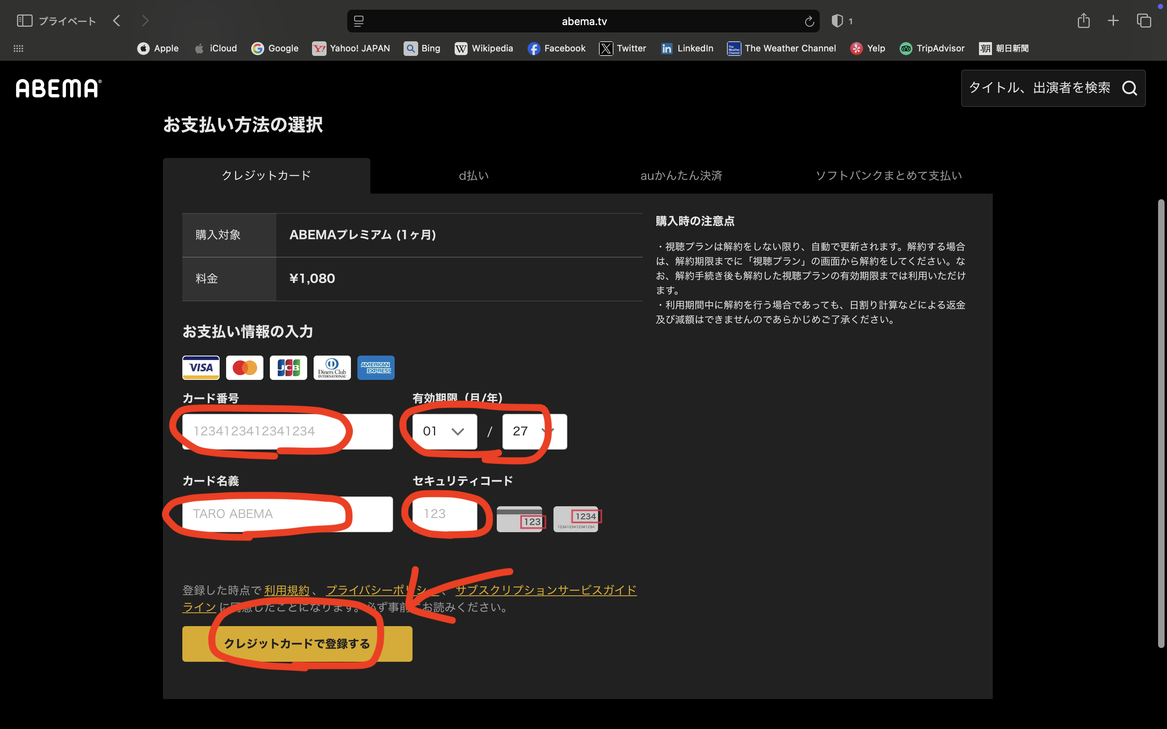Click the ¥1,080 price text
Screen dimensions: 1167x729
312,279
